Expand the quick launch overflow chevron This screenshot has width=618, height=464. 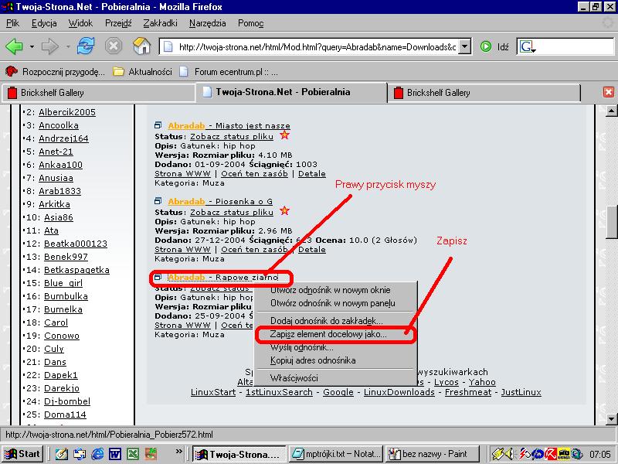click(x=179, y=451)
